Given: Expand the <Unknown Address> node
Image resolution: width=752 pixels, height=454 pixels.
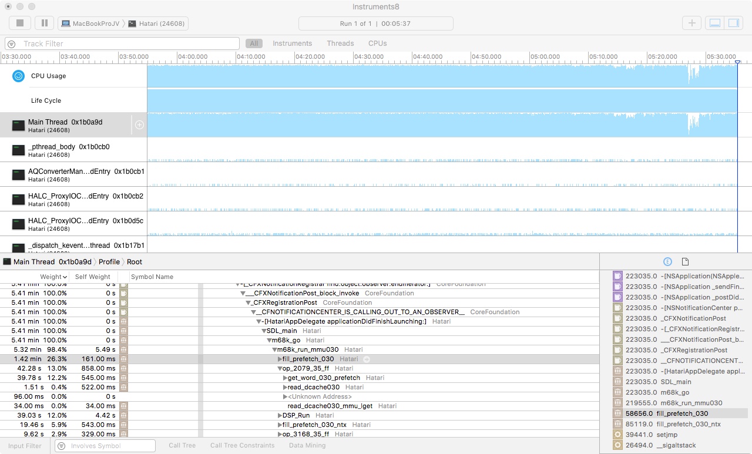Looking at the screenshot, I should 285,396.
